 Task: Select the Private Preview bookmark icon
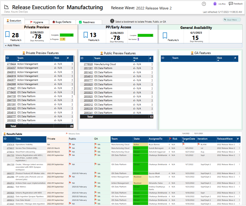[7, 34]
